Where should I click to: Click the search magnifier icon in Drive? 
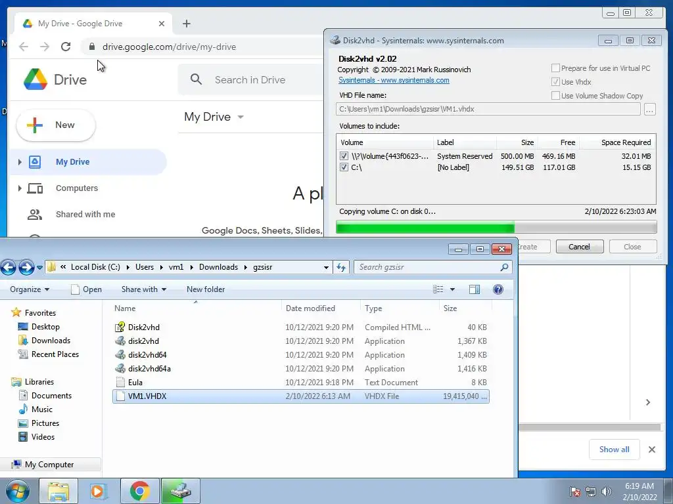coord(196,79)
